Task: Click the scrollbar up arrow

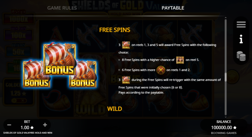Action: 225,18
